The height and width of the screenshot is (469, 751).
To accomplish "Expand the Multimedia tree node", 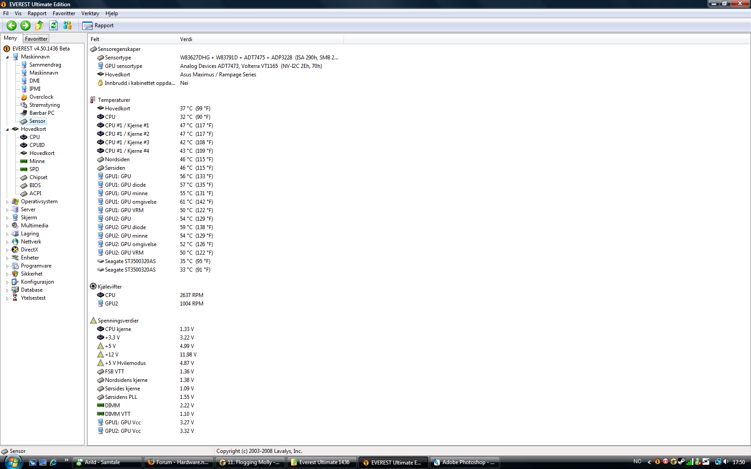I will coord(7,226).
